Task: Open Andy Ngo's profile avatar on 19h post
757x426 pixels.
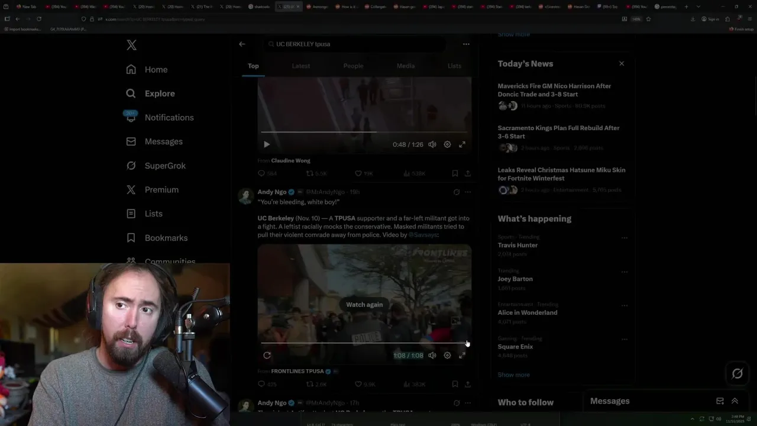Action: (246, 196)
